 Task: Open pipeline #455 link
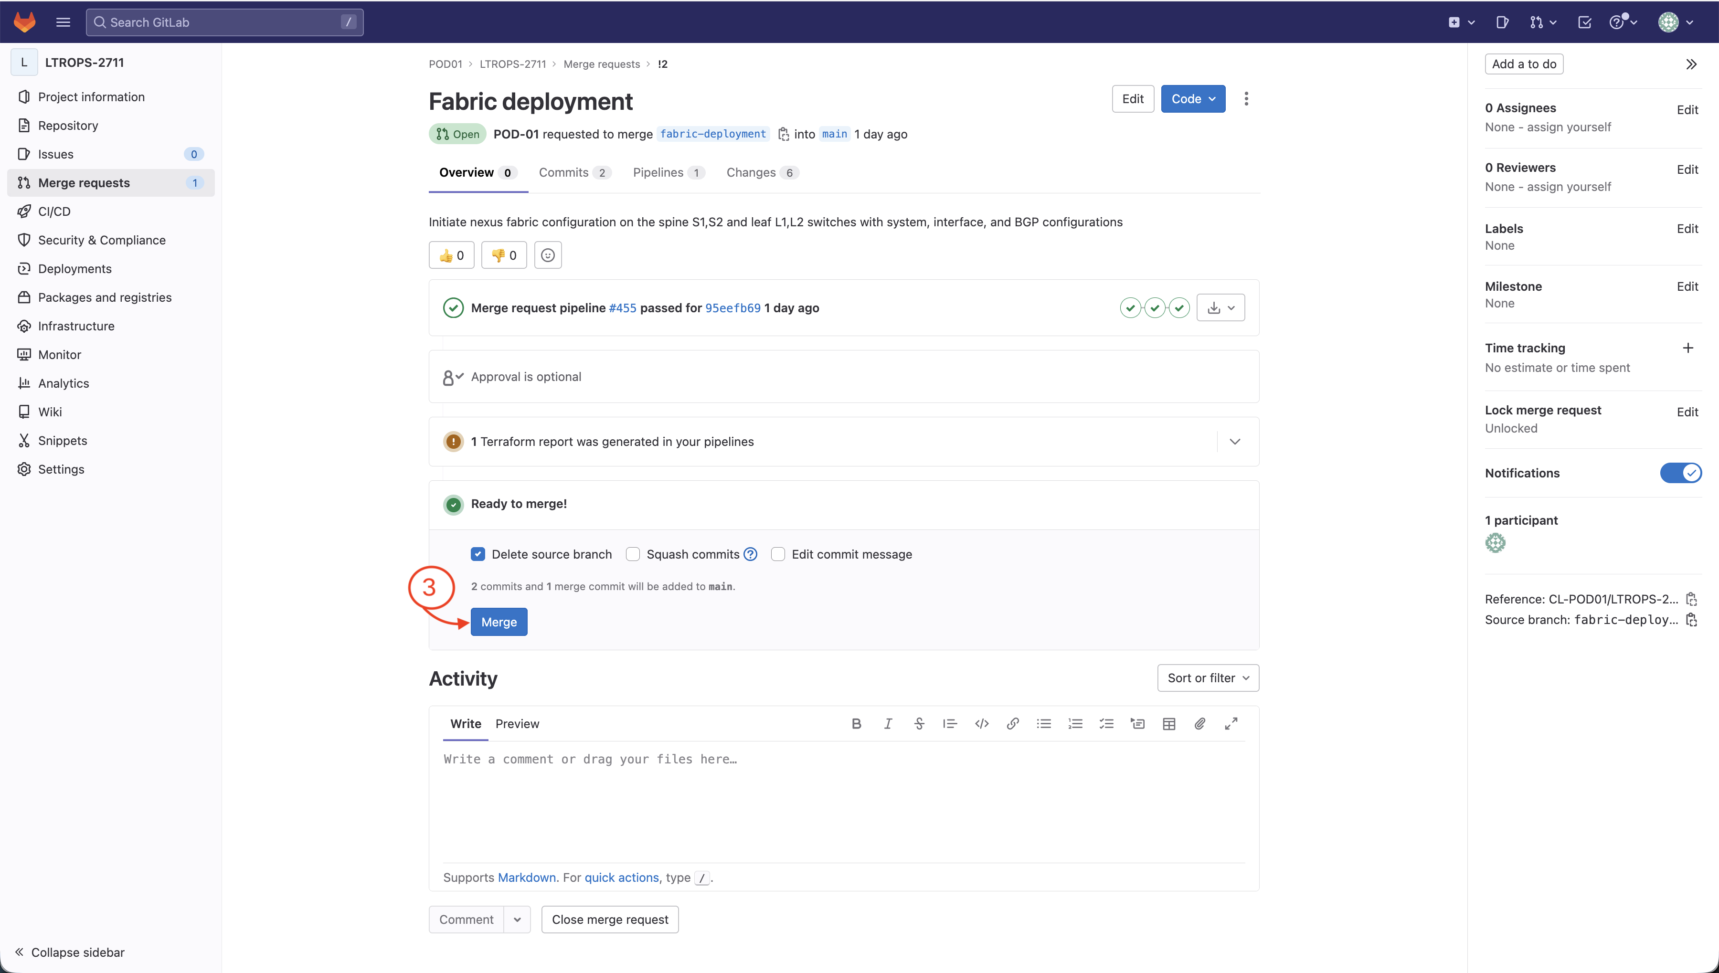[622, 308]
